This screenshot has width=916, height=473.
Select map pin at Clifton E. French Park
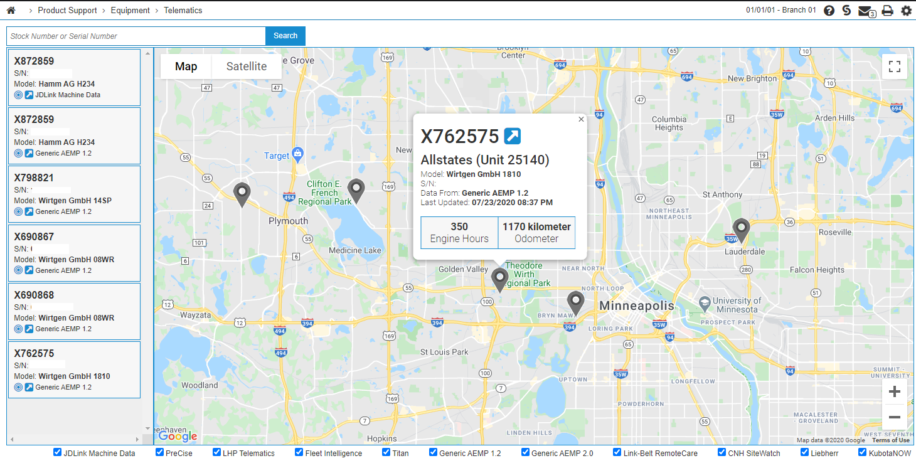(x=356, y=191)
